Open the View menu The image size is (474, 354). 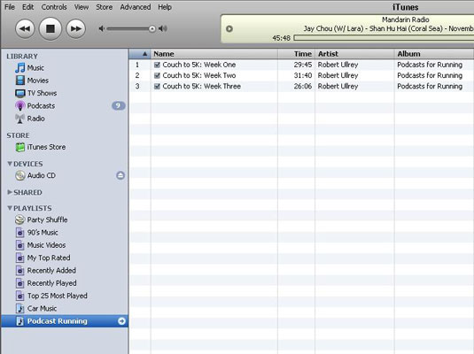coord(82,7)
